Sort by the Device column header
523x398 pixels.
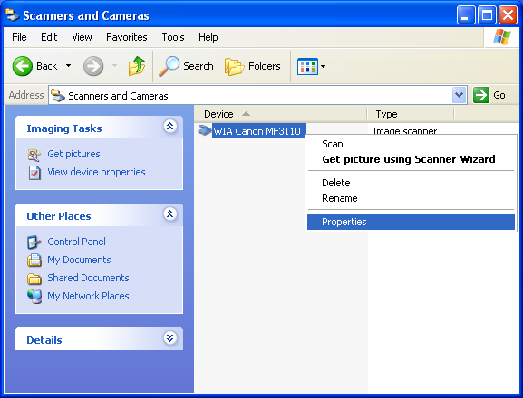point(280,114)
